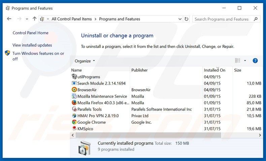The height and width of the screenshot is (161, 266).
Task: Click the Windows features shield icon
Action: pos(7,53)
